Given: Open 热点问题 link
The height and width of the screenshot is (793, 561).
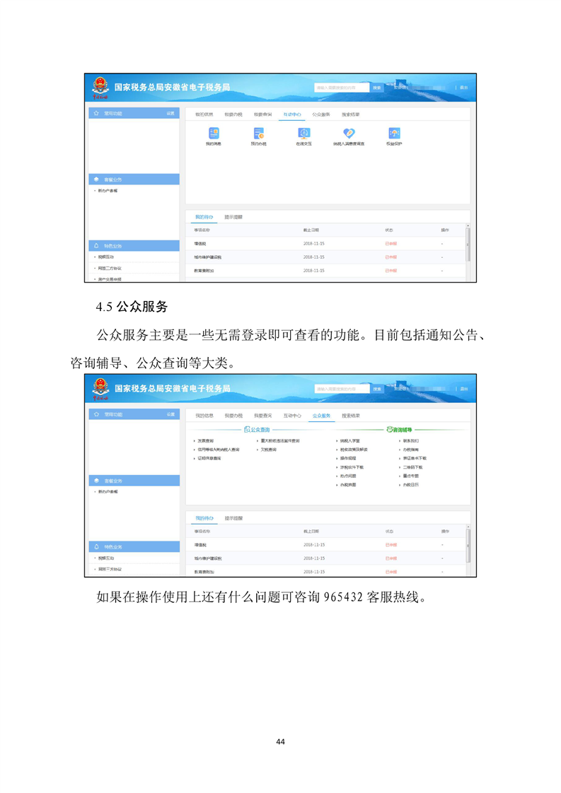Looking at the screenshot, I should coord(348,476).
